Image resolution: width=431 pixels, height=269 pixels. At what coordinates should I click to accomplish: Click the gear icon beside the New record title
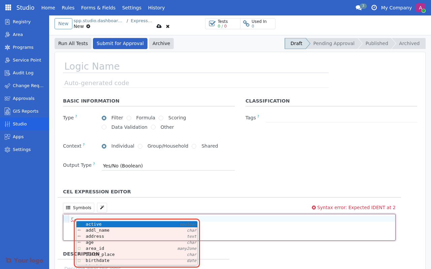point(88,26)
